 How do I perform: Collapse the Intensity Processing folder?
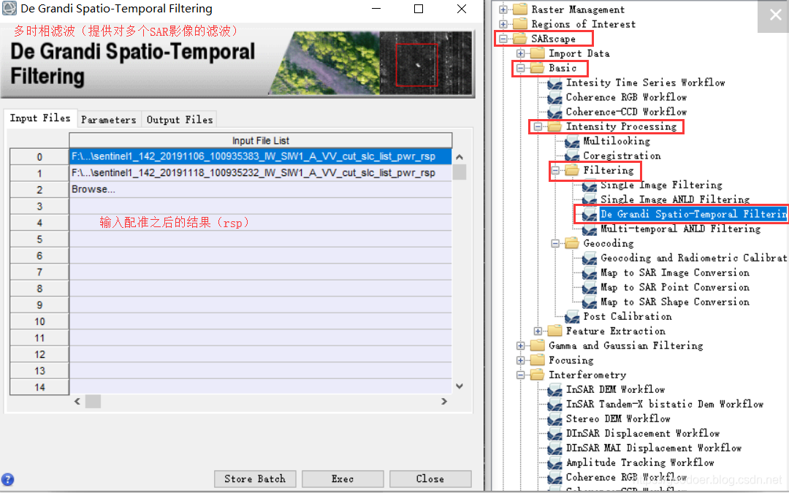click(538, 127)
